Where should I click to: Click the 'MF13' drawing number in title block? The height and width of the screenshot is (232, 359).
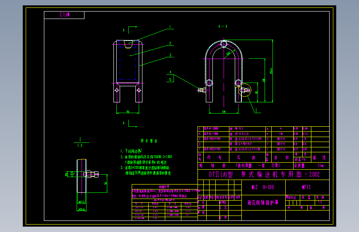[x=306, y=187]
